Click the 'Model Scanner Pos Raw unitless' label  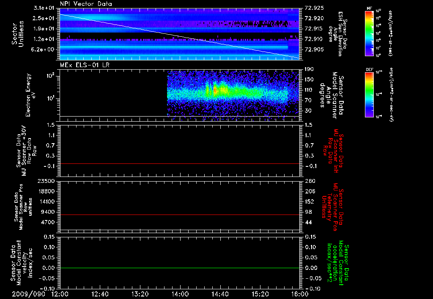23,207
